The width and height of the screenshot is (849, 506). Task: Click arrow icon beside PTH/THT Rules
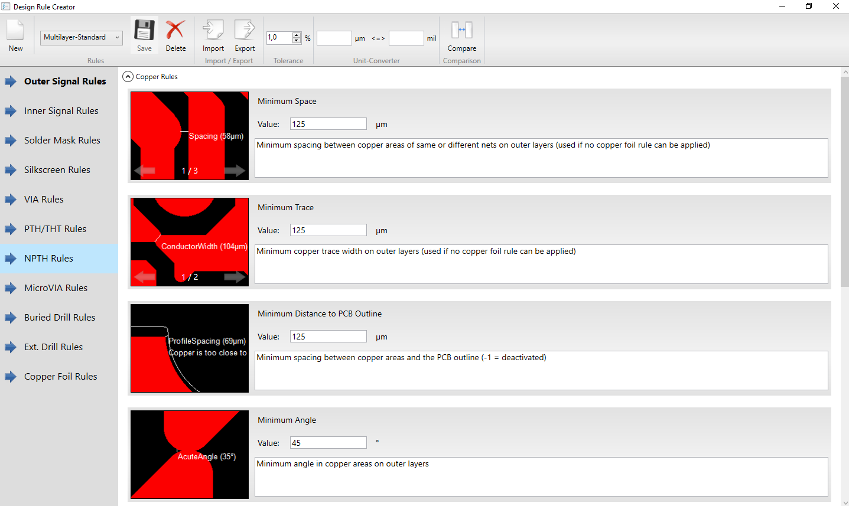[x=11, y=229]
